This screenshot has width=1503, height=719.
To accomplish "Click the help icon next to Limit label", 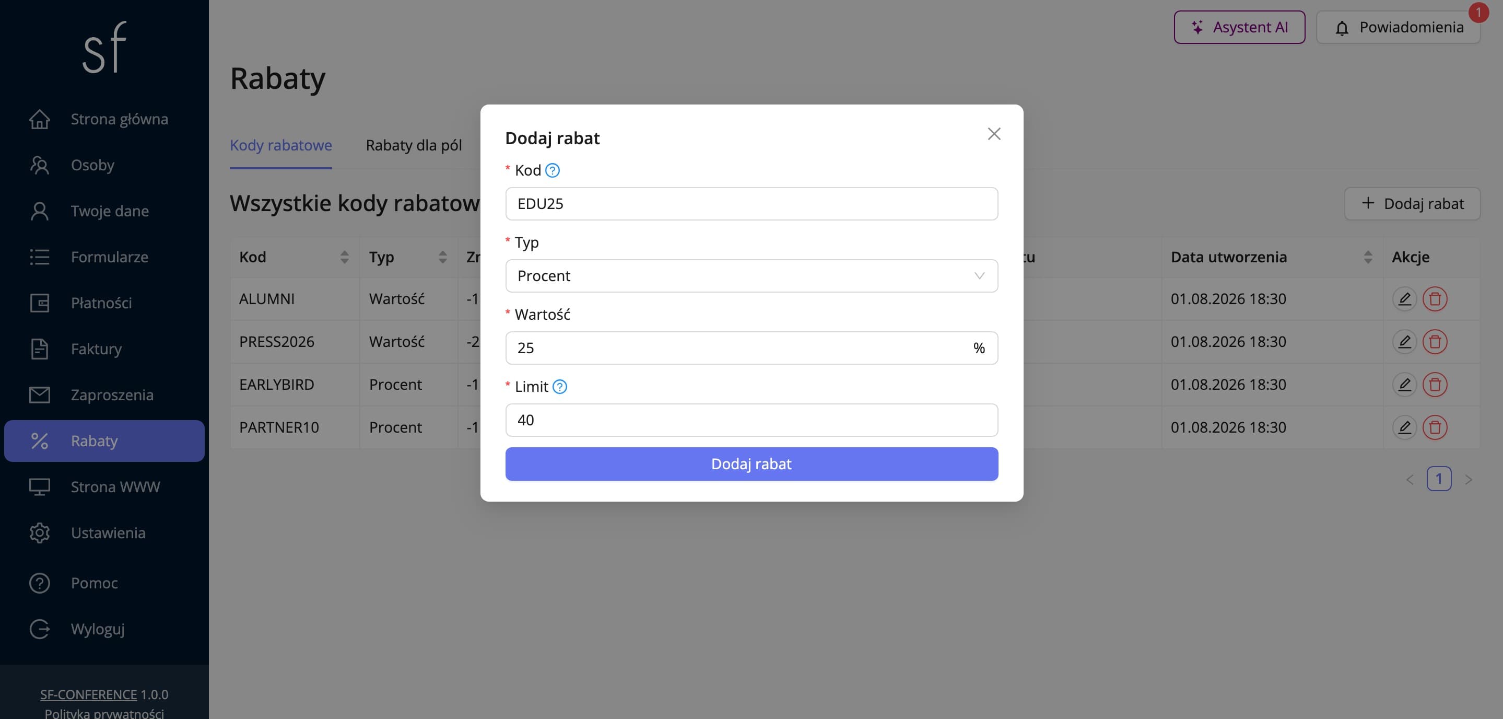I will point(559,387).
